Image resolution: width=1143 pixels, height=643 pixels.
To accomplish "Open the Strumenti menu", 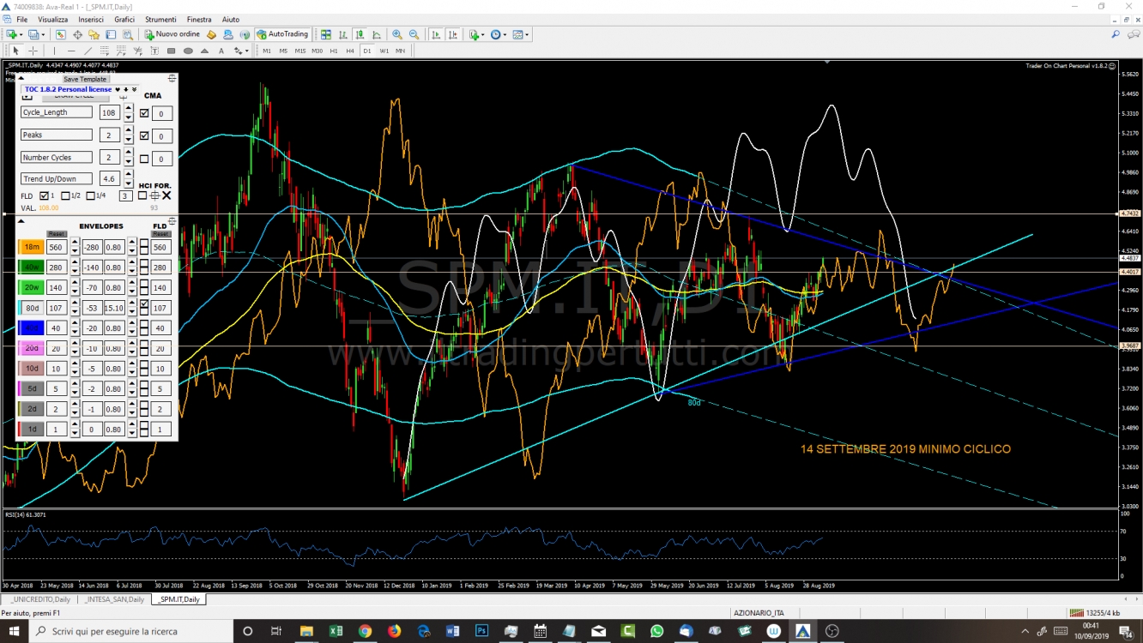I will (x=160, y=19).
